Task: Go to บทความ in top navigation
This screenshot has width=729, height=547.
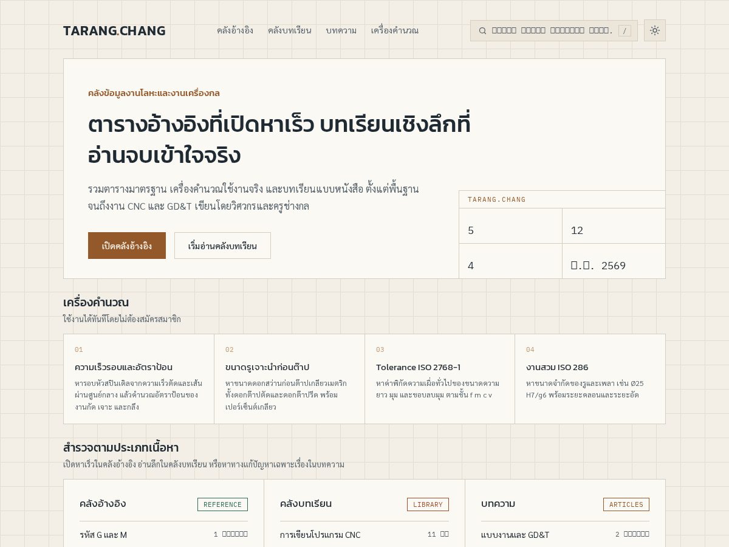Action: coord(341,30)
